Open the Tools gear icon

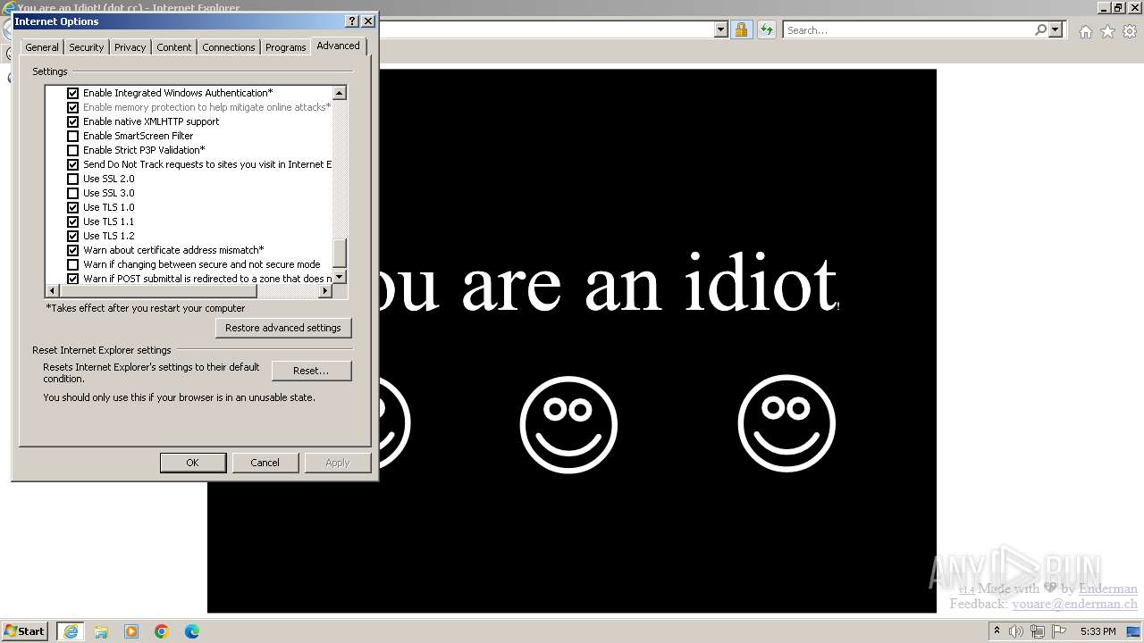[1130, 31]
